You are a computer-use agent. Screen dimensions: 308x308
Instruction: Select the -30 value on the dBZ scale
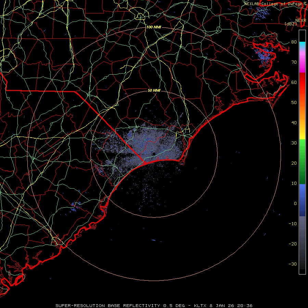pyautogui.click(x=293, y=264)
